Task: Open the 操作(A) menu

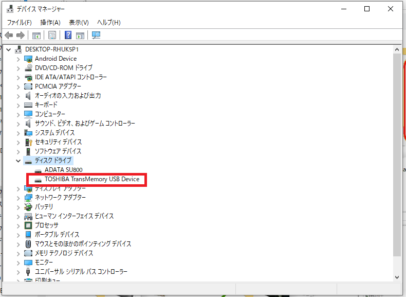Action: tap(50, 23)
